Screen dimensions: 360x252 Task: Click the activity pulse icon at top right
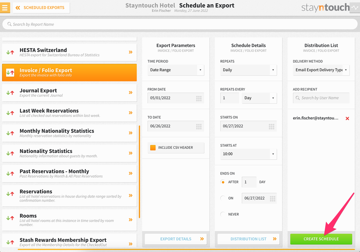(355, 7)
